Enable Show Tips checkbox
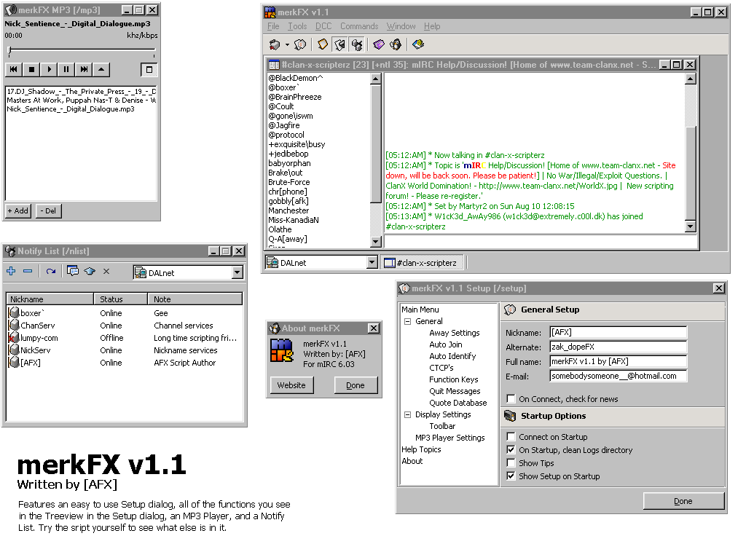Screen dimensions: 746x536 point(511,462)
